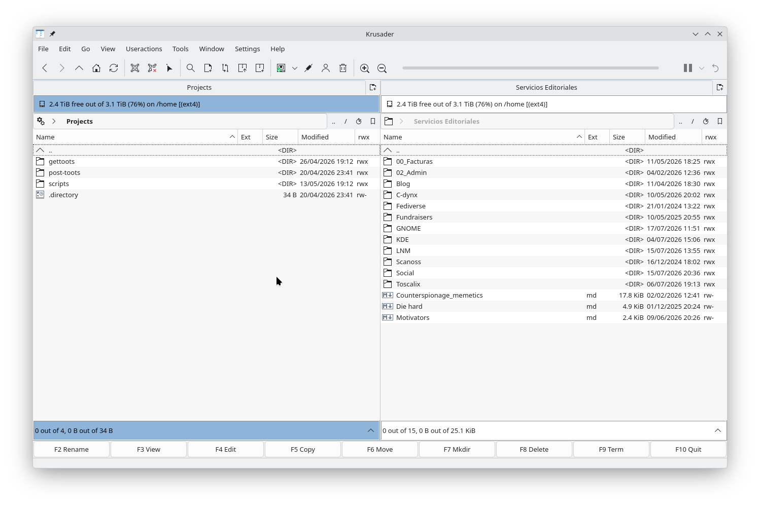Go to the home directory icon
This screenshot has height=507, width=760.
pos(96,68)
